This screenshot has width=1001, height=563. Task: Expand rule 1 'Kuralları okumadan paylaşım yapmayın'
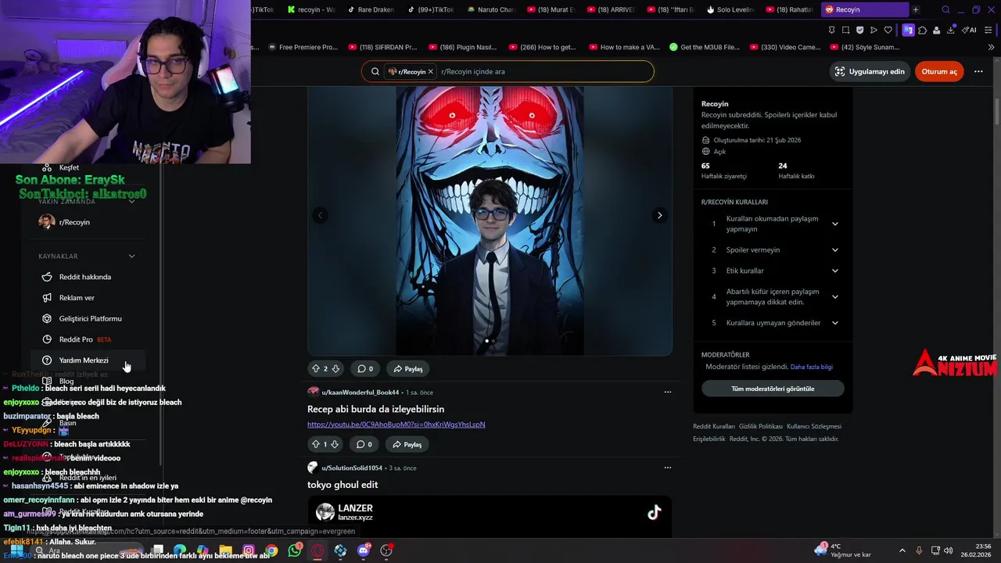click(774, 224)
